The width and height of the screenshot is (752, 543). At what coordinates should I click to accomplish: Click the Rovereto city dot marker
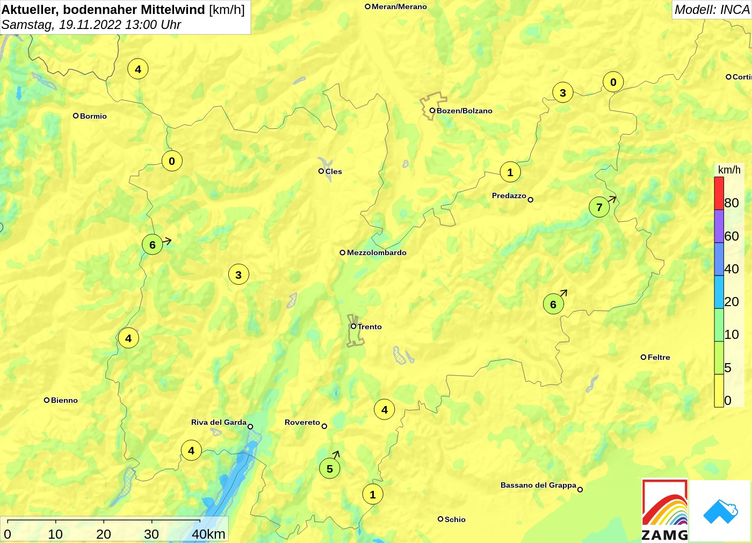point(324,426)
